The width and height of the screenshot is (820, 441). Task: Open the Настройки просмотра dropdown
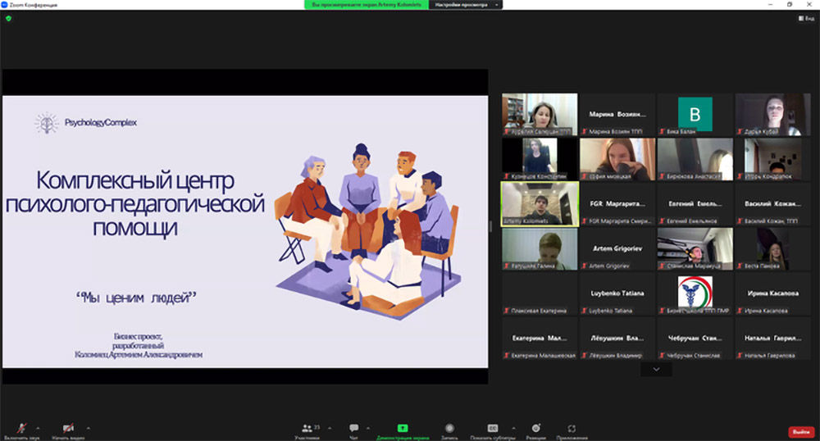pyautogui.click(x=466, y=4)
